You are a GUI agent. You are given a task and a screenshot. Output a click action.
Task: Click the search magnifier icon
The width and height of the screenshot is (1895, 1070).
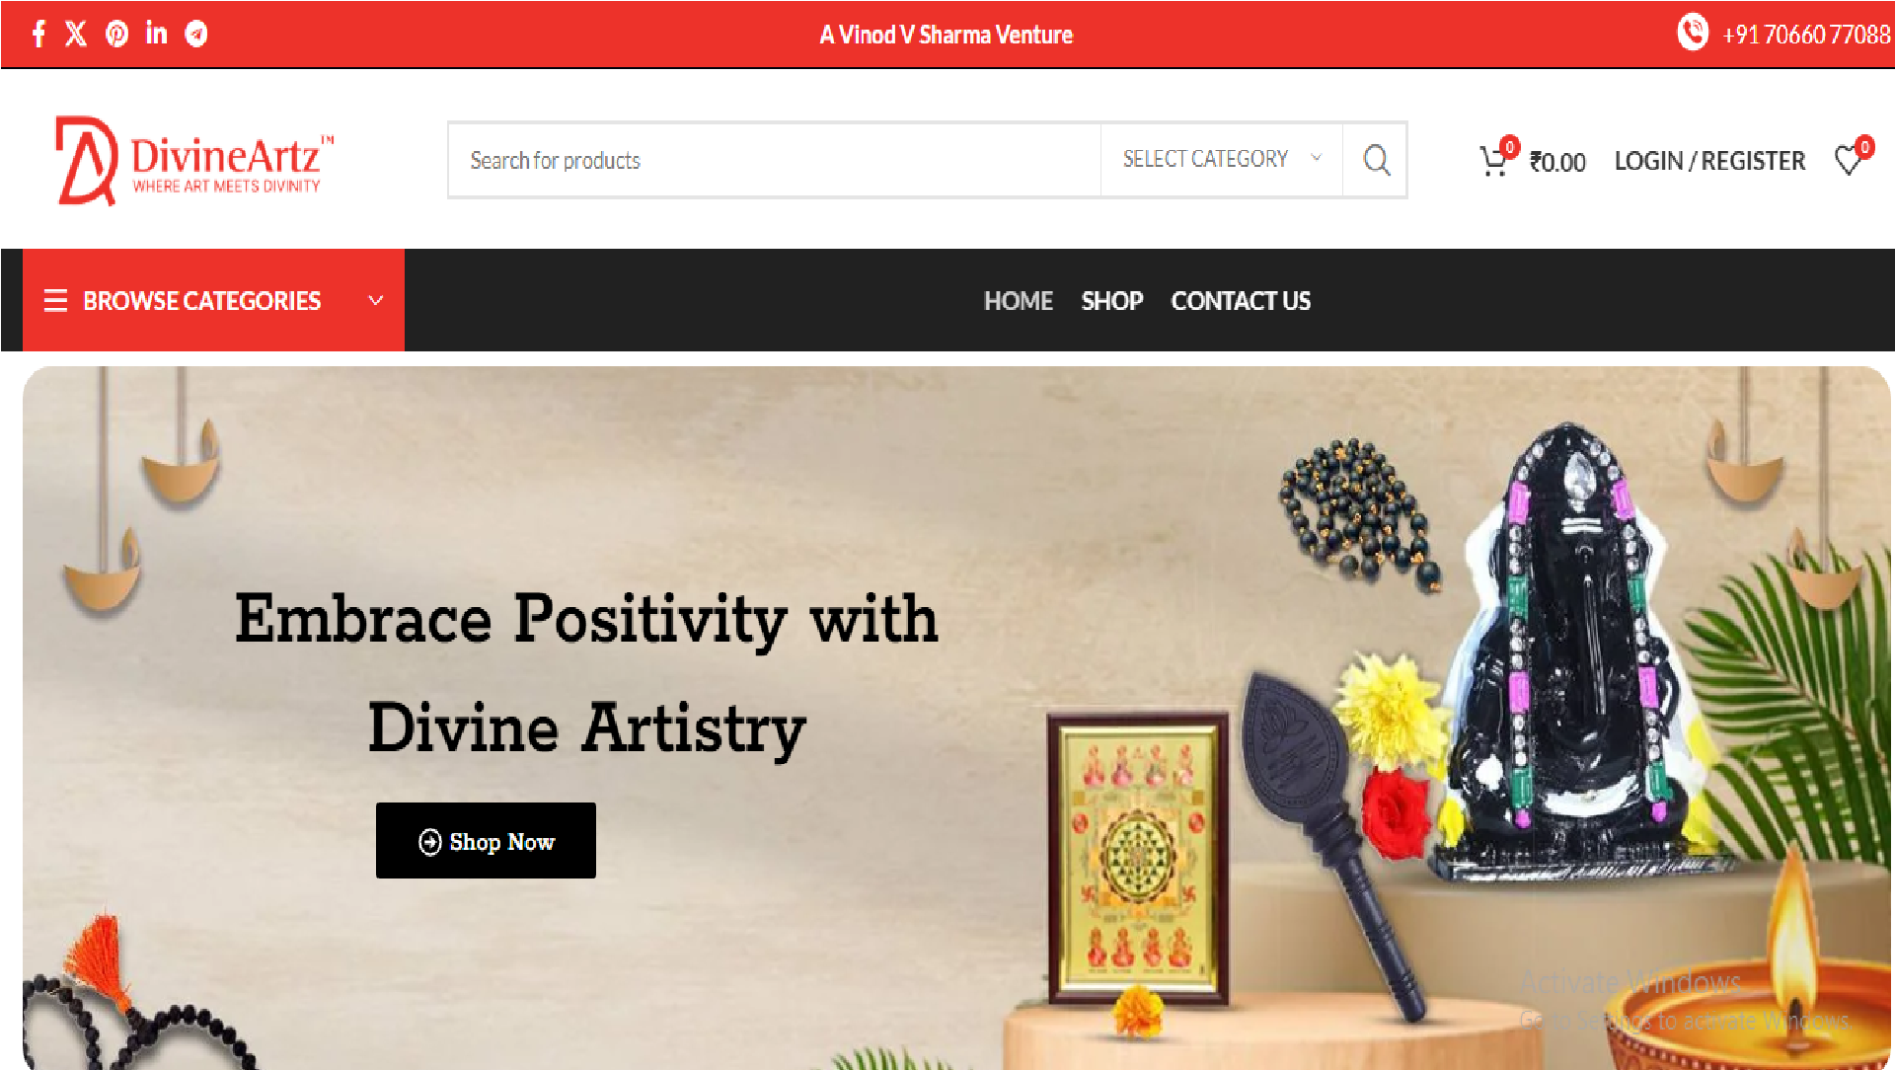[1376, 160]
